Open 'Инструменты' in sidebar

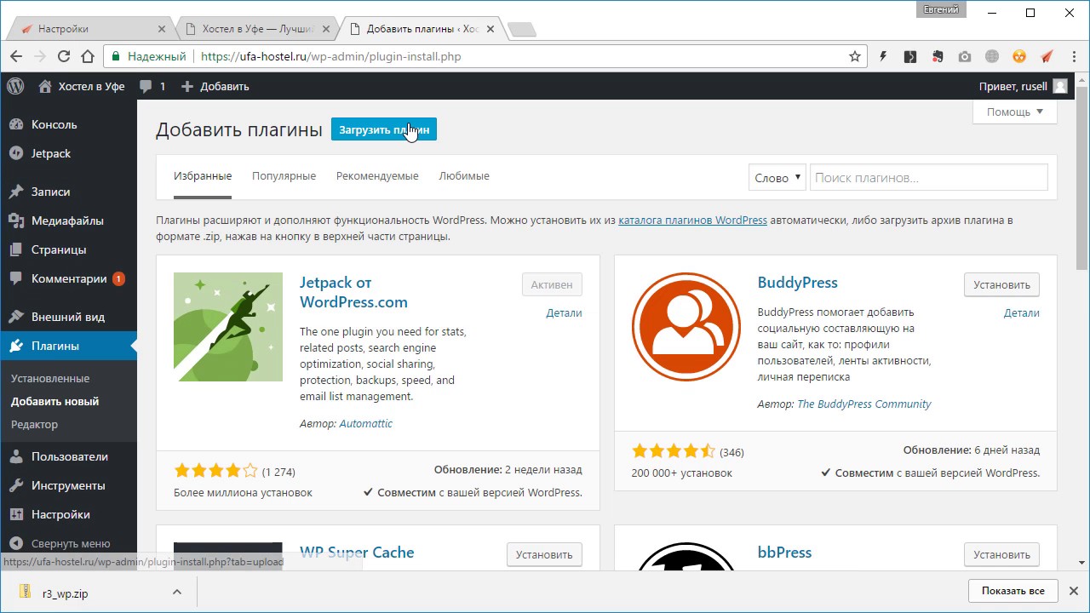click(x=68, y=485)
